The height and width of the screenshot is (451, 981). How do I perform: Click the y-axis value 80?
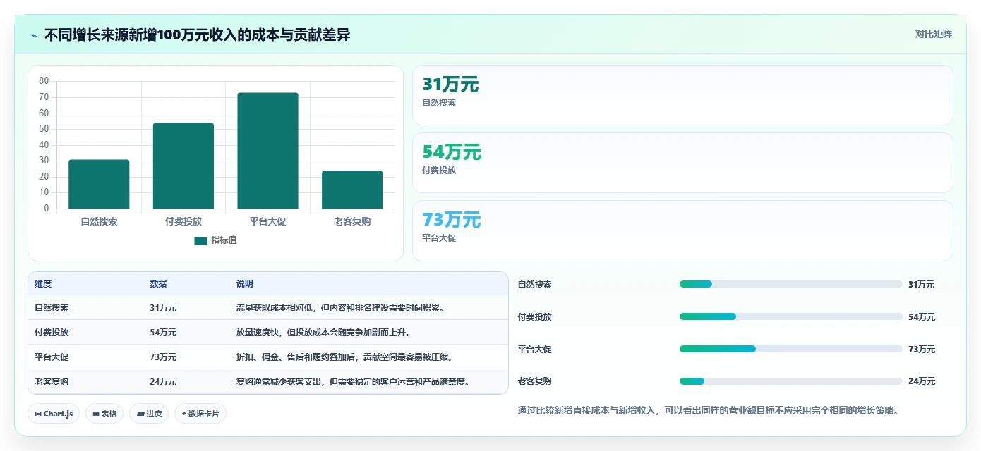click(44, 81)
